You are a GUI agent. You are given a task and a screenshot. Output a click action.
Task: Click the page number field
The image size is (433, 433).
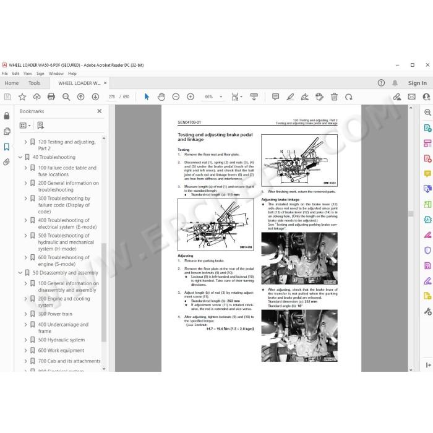coord(111,97)
